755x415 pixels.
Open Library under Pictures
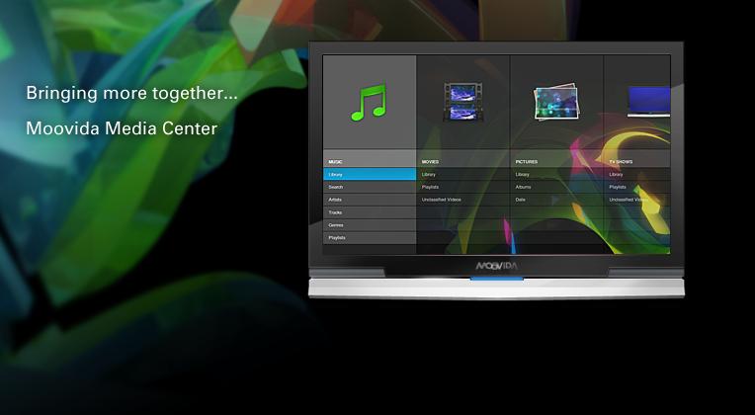coord(556,174)
